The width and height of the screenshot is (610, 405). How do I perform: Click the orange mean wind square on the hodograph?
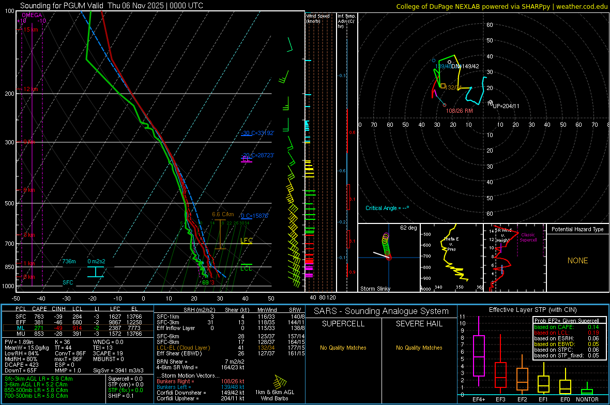[x=443, y=86]
